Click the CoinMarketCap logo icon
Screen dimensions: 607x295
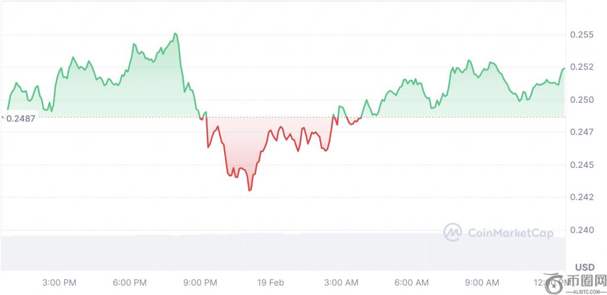(454, 232)
